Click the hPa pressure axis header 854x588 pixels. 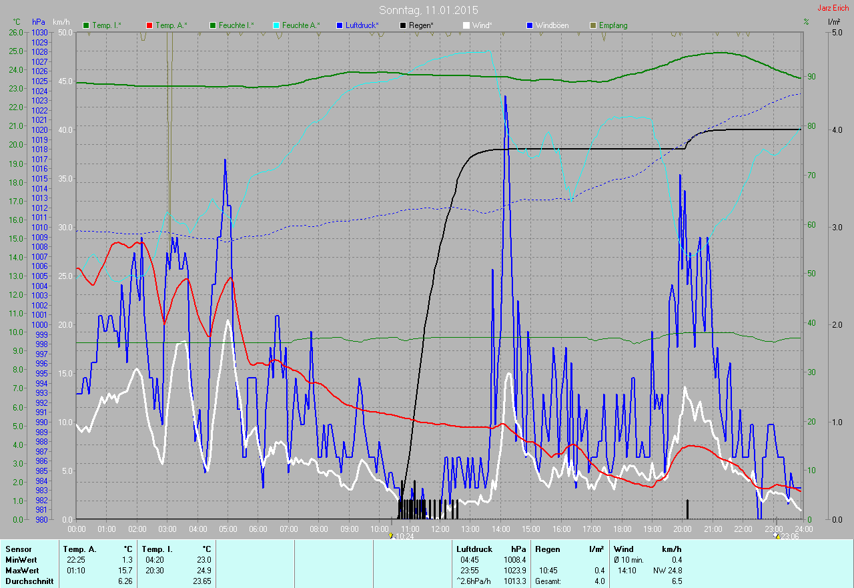tap(39, 22)
